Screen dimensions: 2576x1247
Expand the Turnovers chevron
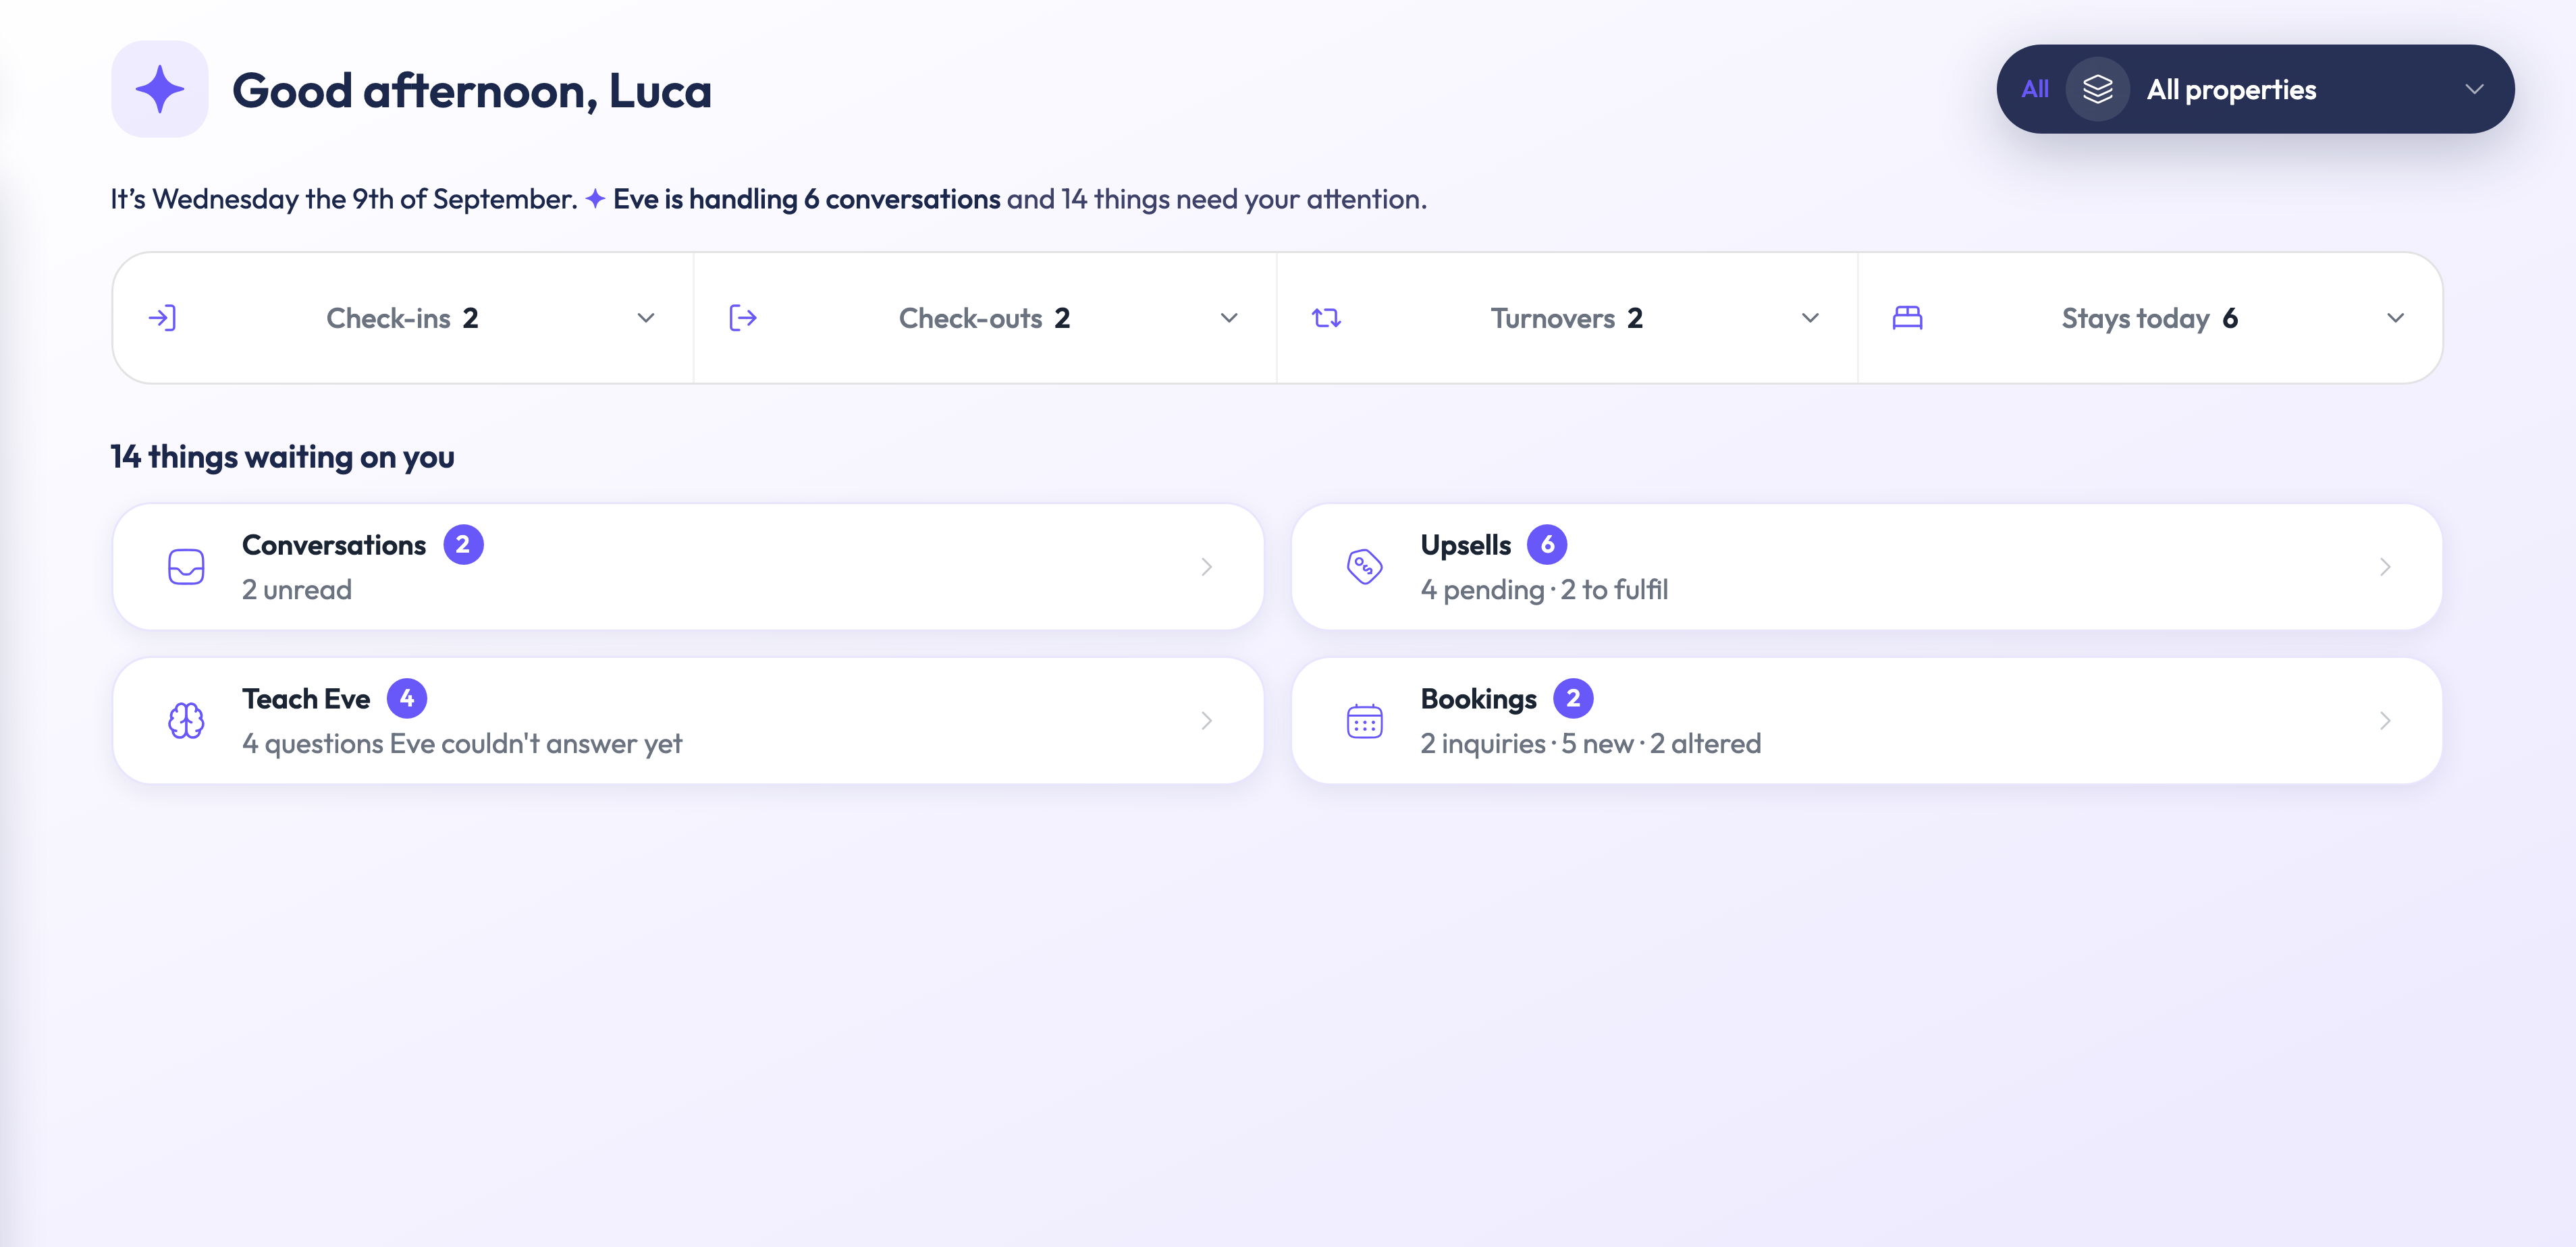coord(1810,318)
